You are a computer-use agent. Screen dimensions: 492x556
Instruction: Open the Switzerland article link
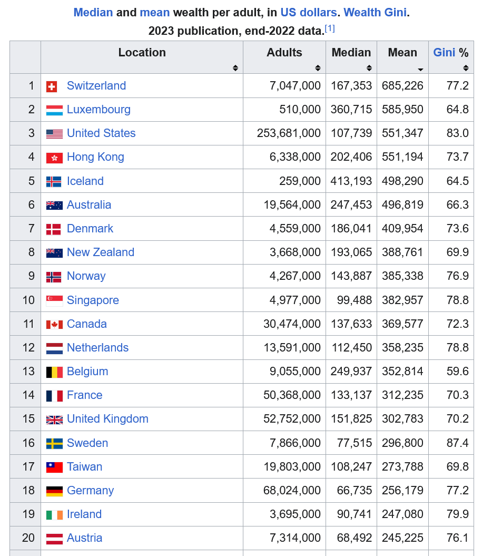coord(96,85)
